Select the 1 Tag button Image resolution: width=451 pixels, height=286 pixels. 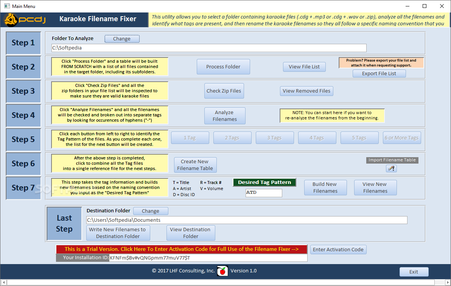[190, 138]
